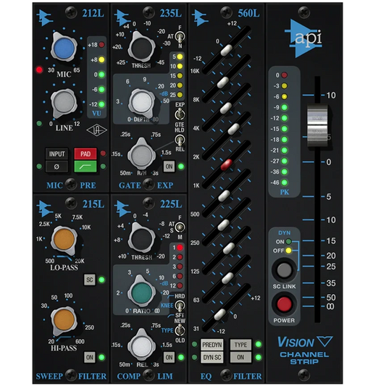
Task: Toggle the phase invert Ø button
Action: click(56, 167)
